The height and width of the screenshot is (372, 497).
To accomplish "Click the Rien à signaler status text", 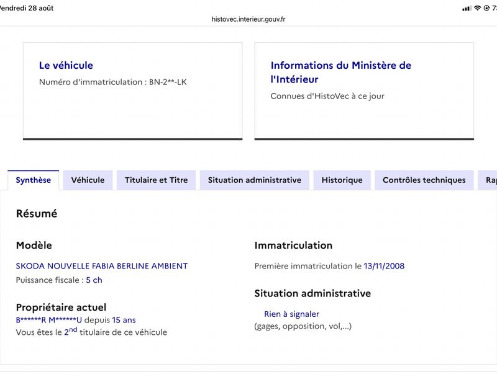I will (291, 314).
